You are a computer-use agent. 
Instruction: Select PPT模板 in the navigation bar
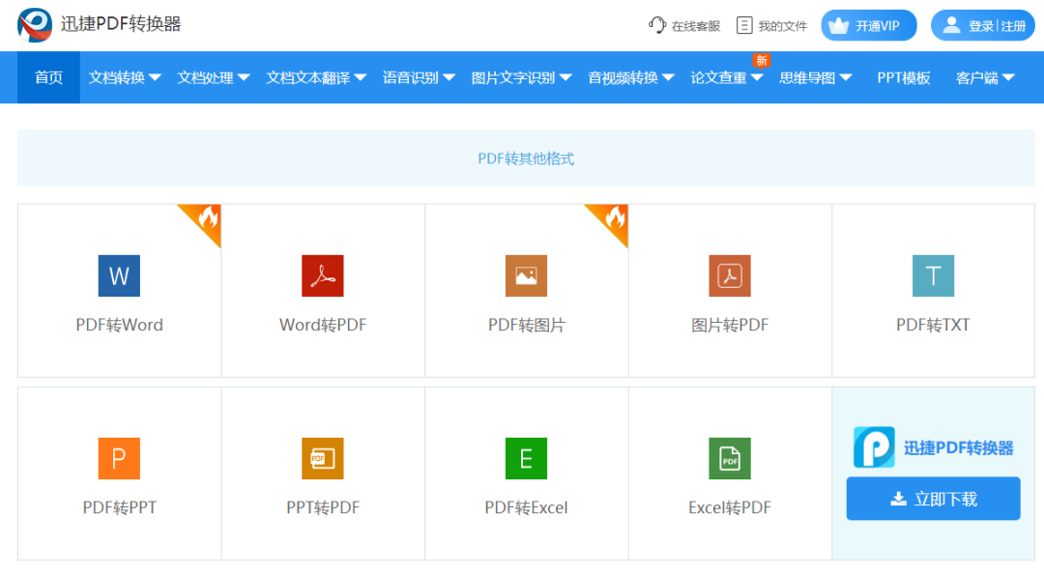point(903,77)
